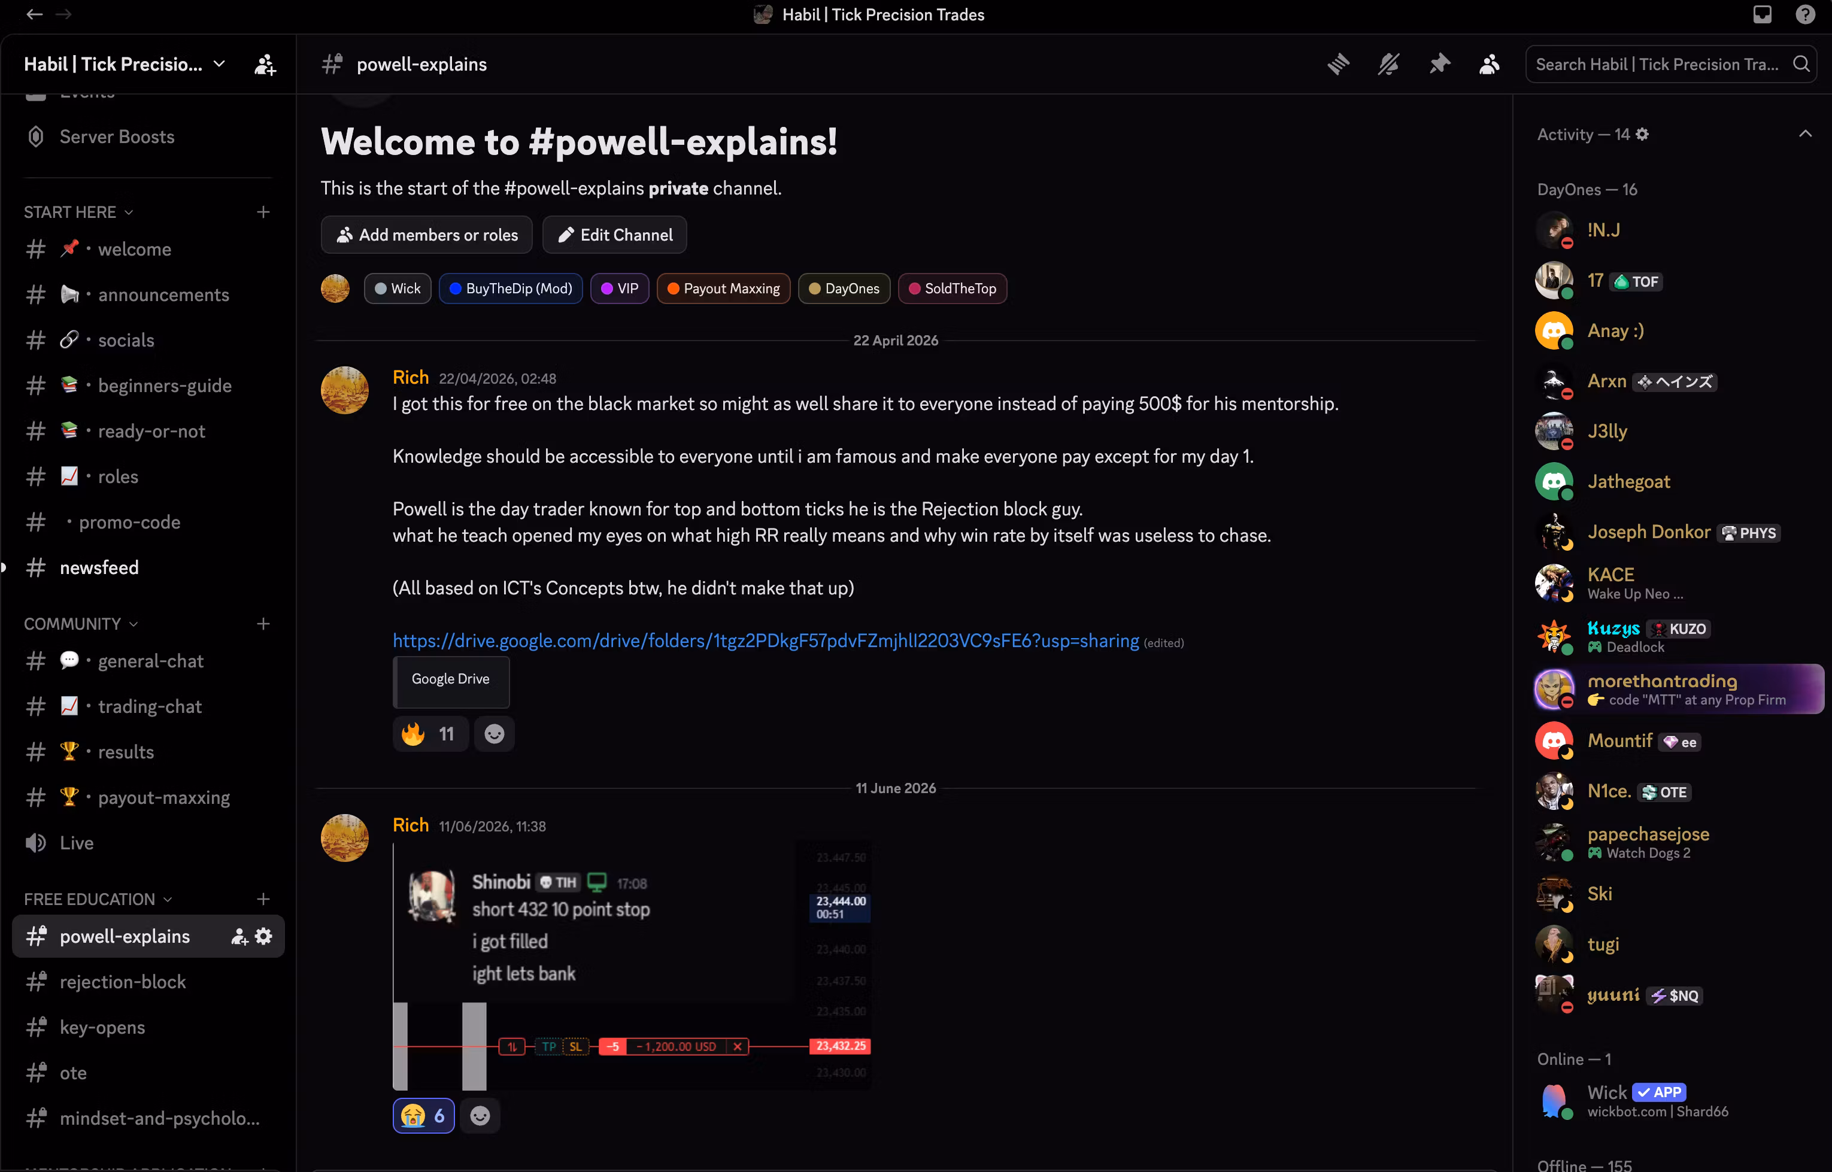Open the Google Drive folder link
The image size is (1832, 1172).
(x=766, y=641)
